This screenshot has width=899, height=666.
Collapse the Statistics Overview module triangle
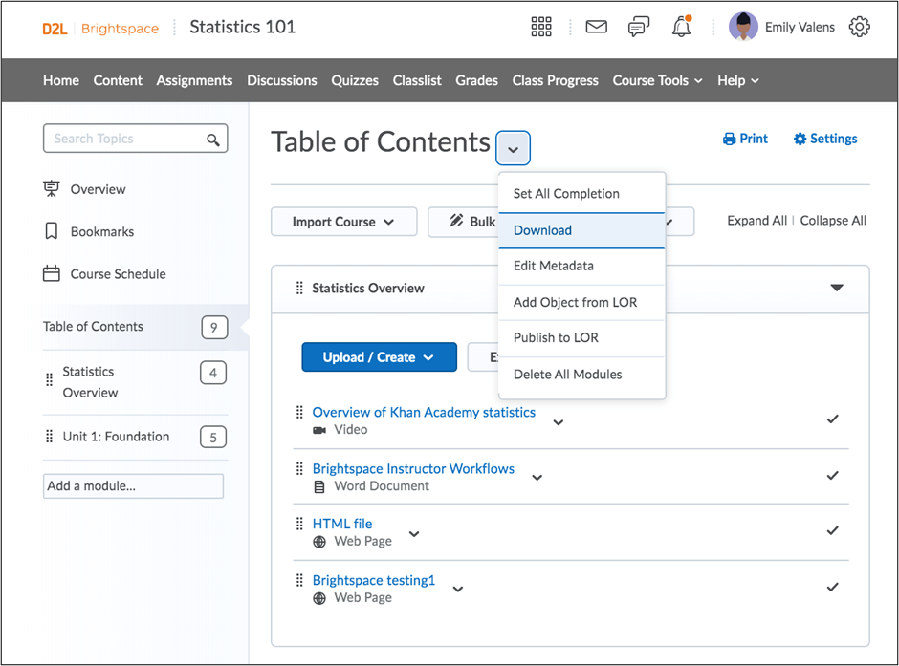pyautogui.click(x=837, y=288)
